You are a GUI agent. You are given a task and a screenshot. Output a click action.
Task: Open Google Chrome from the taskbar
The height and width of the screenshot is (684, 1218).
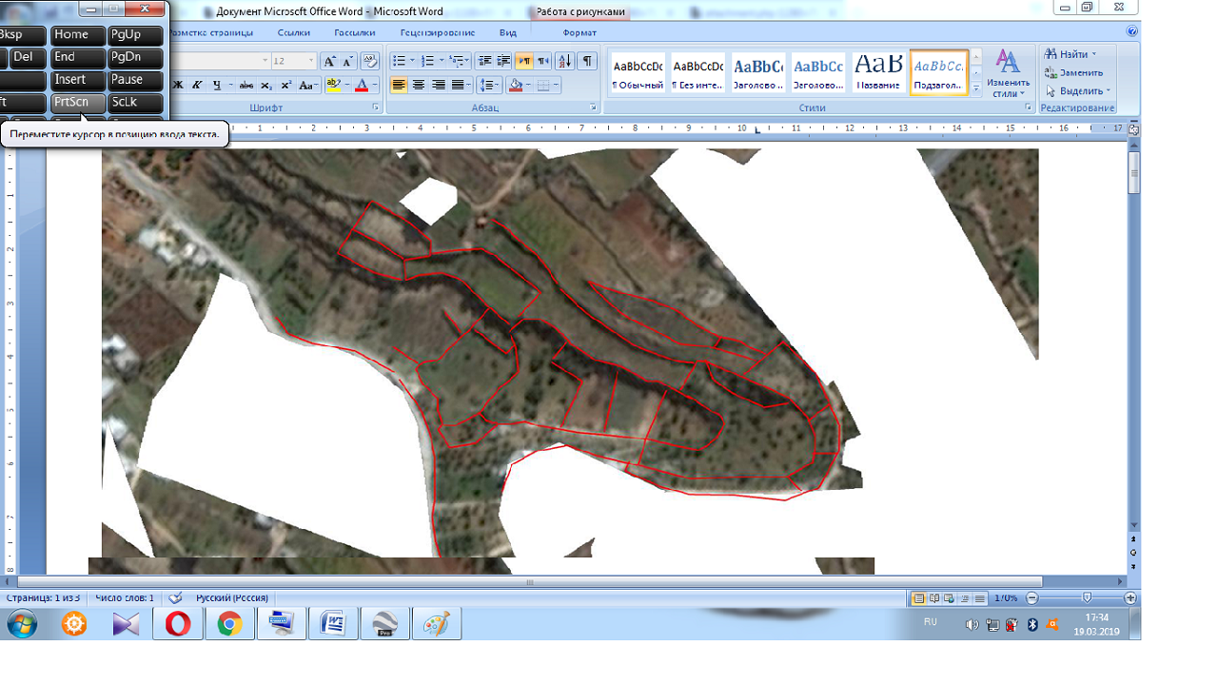(x=229, y=624)
